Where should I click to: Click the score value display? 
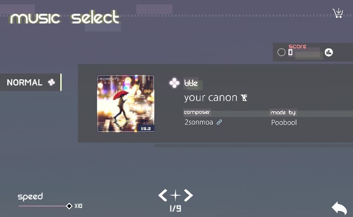[291, 52]
